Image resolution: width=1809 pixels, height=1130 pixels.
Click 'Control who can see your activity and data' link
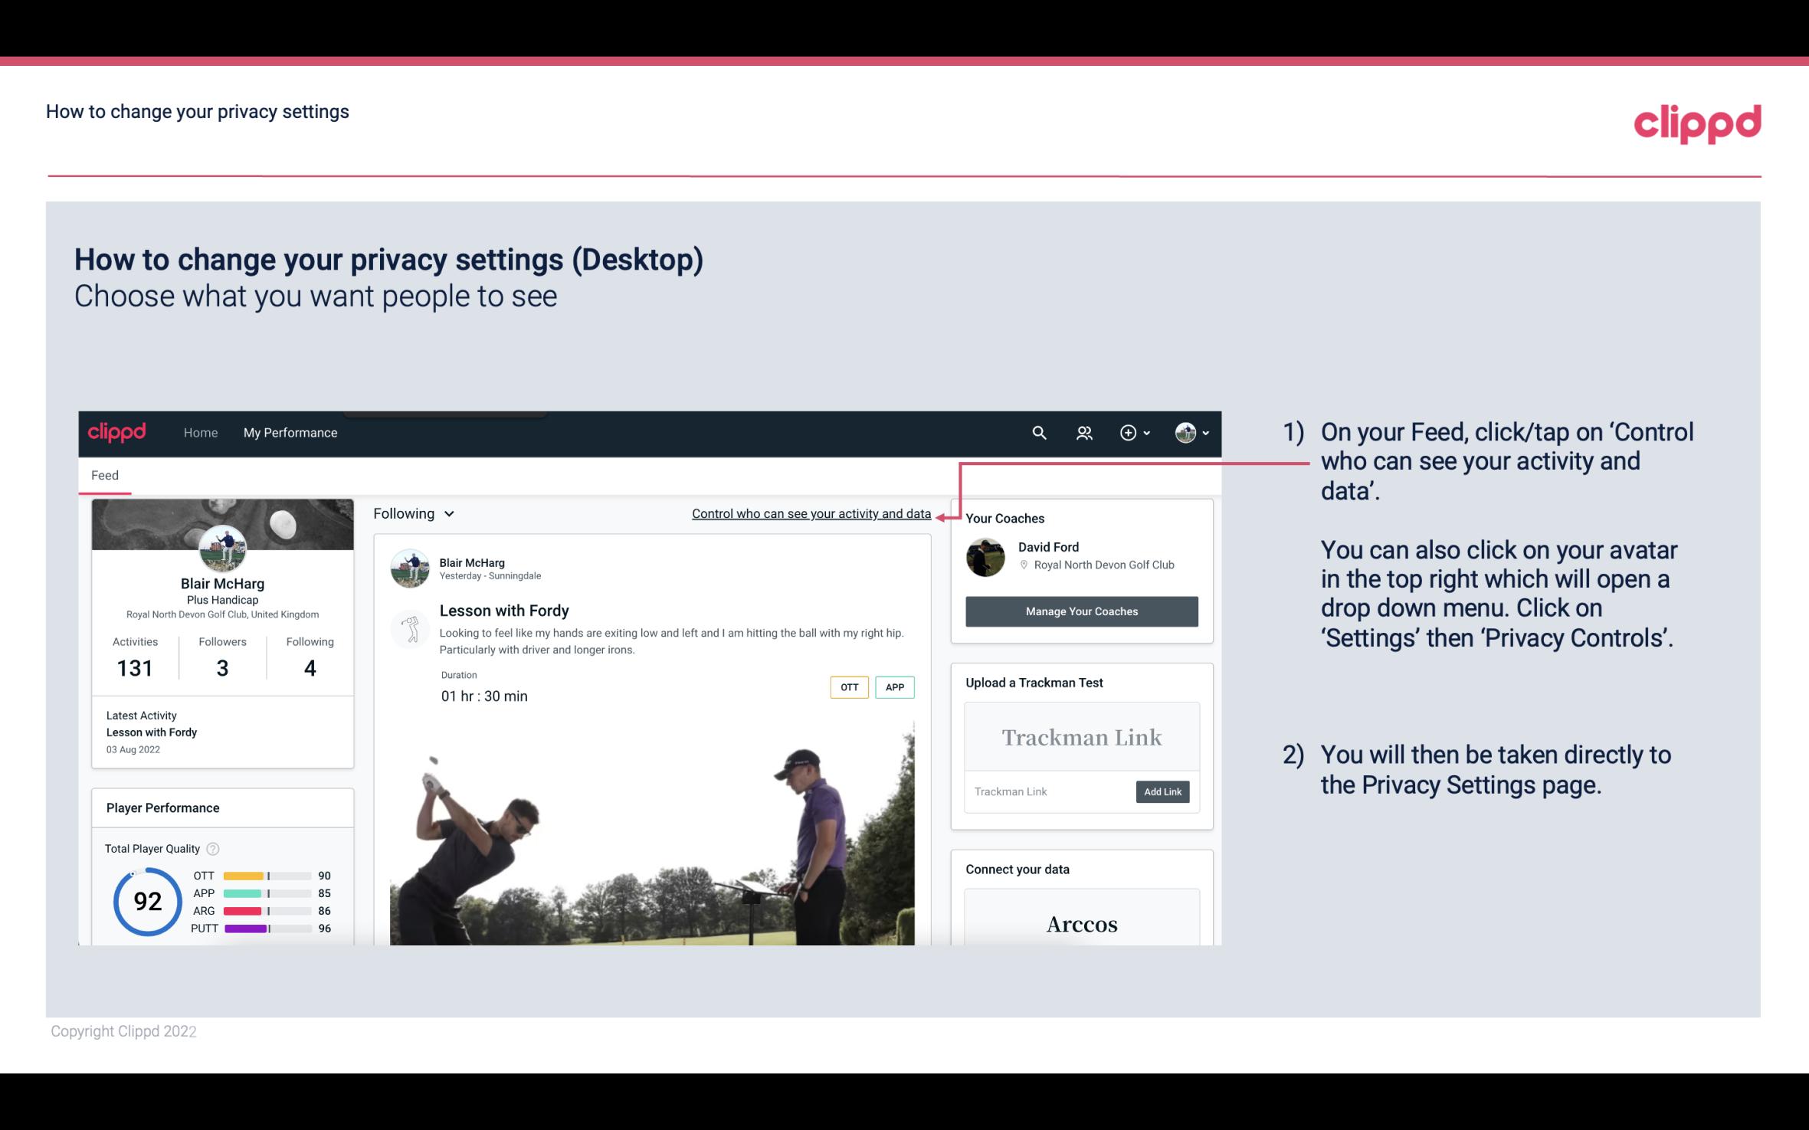pyautogui.click(x=811, y=513)
